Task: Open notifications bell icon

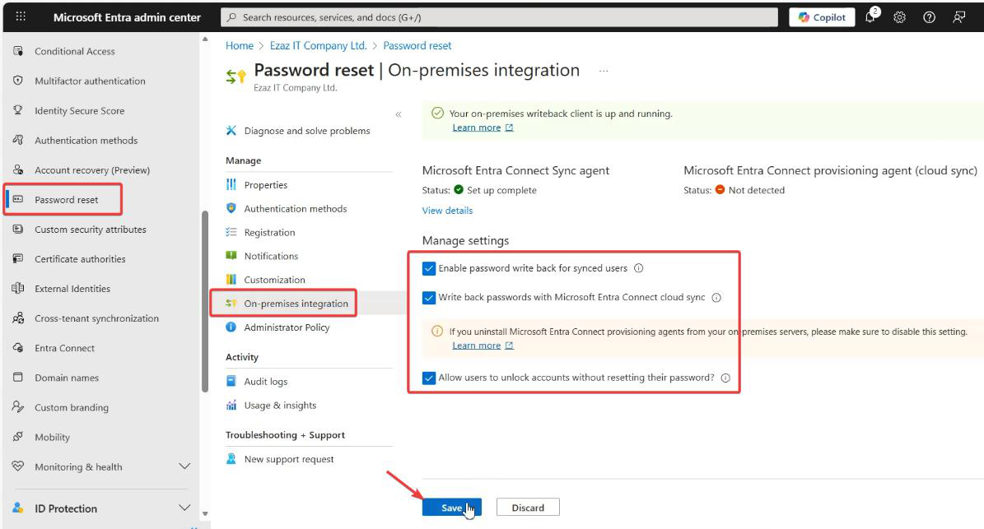Action: pyautogui.click(x=870, y=17)
